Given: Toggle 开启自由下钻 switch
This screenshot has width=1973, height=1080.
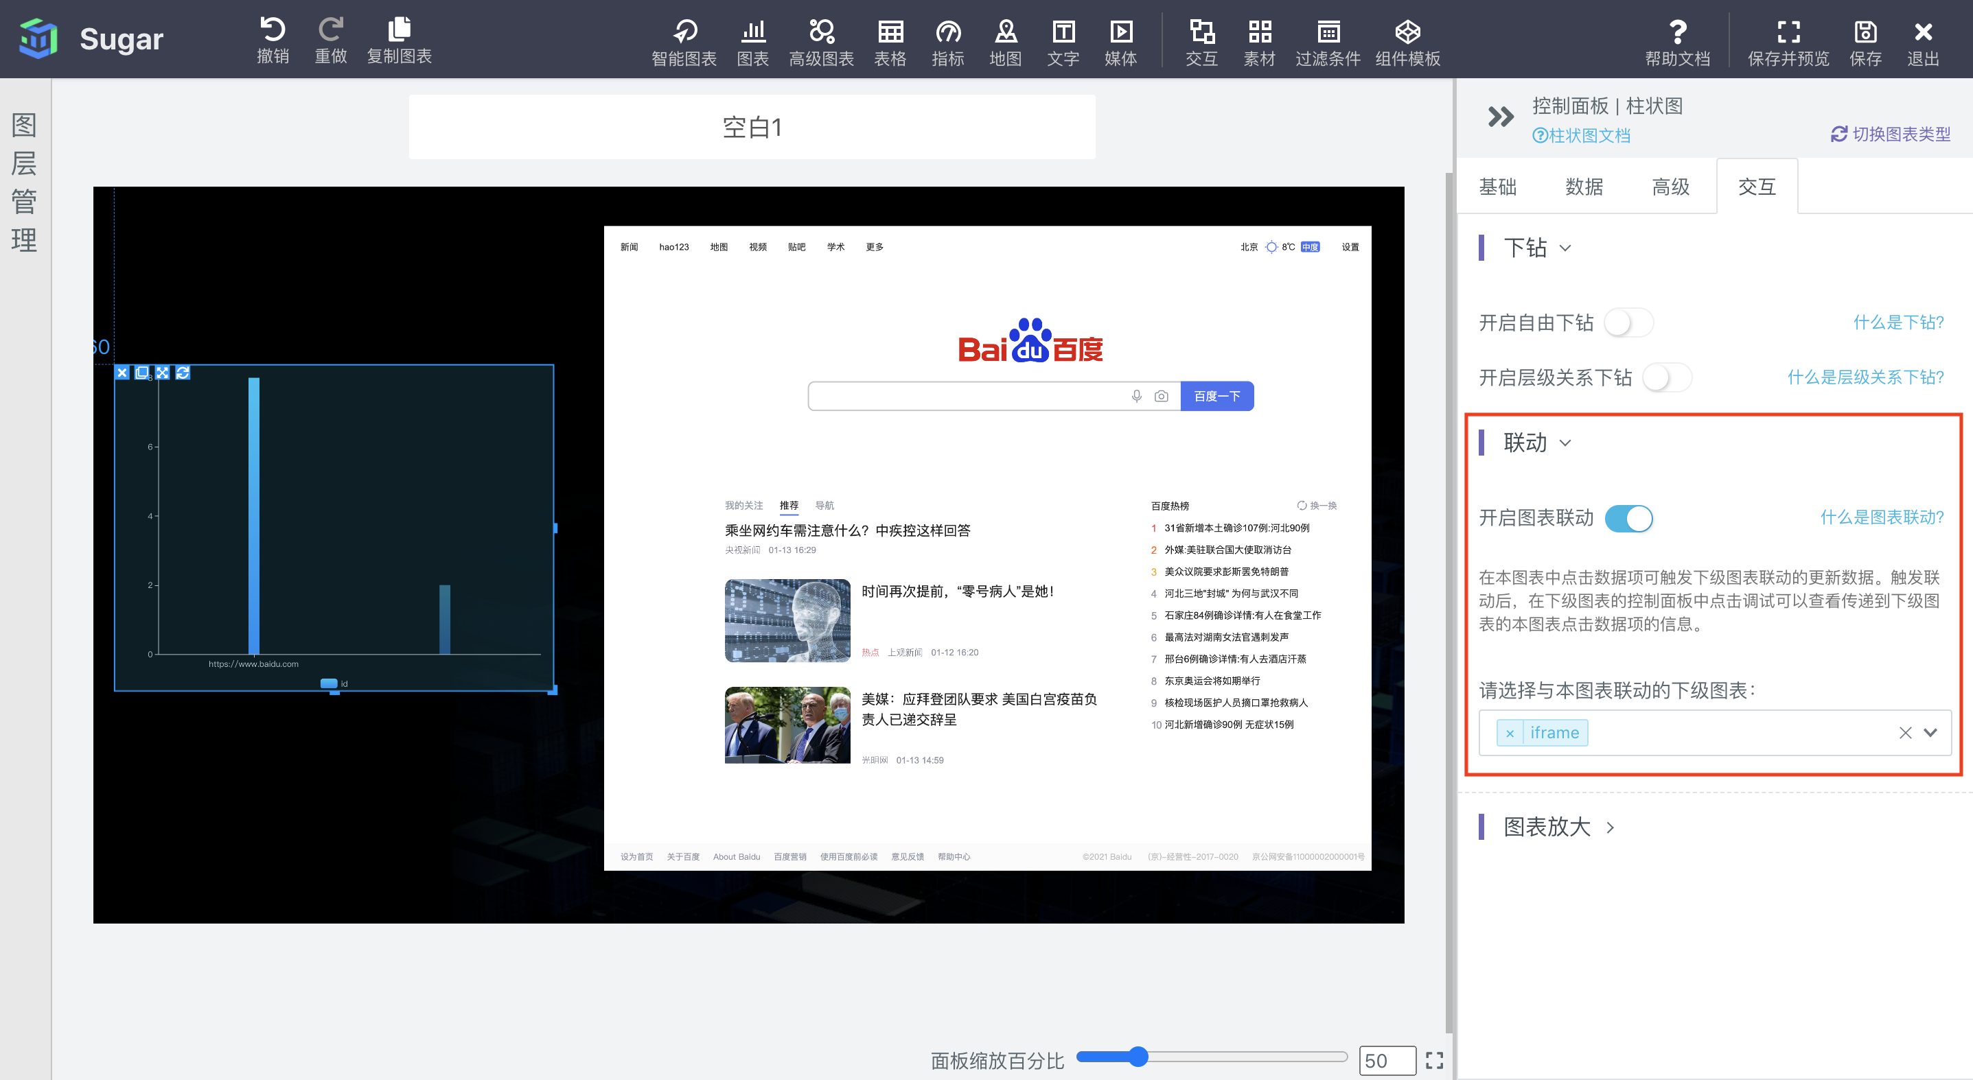Looking at the screenshot, I should (1628, 322).
